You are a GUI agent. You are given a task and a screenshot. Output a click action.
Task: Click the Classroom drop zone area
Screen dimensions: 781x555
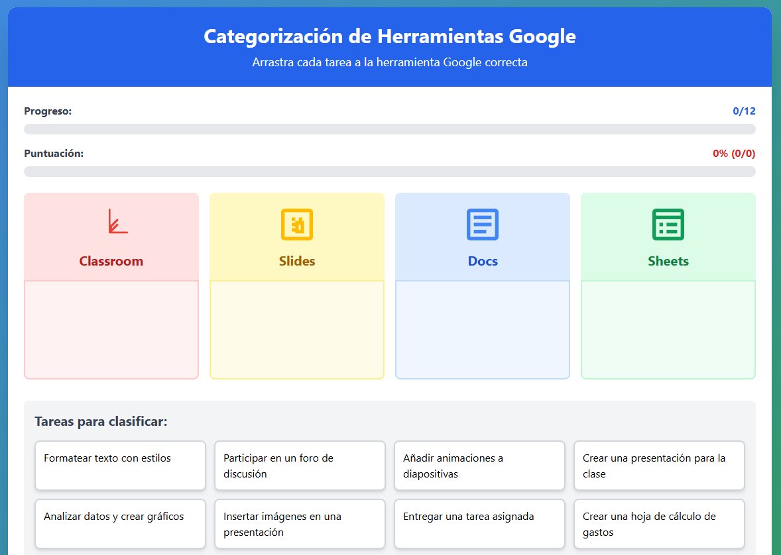point(111,330)
